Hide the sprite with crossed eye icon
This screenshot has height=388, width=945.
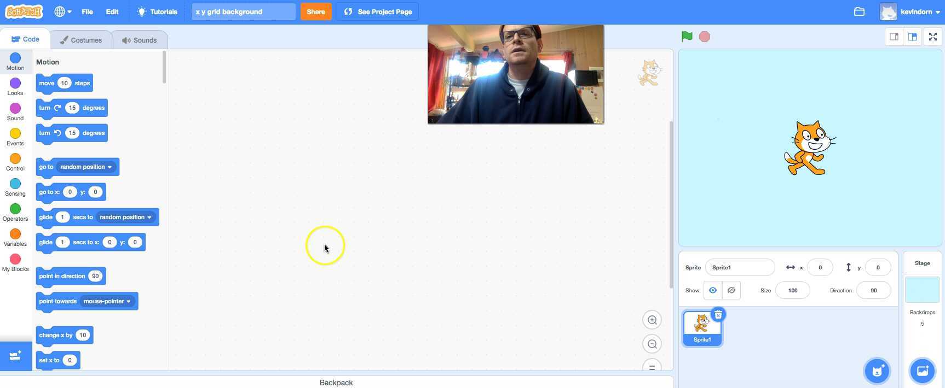coord(731,290)
